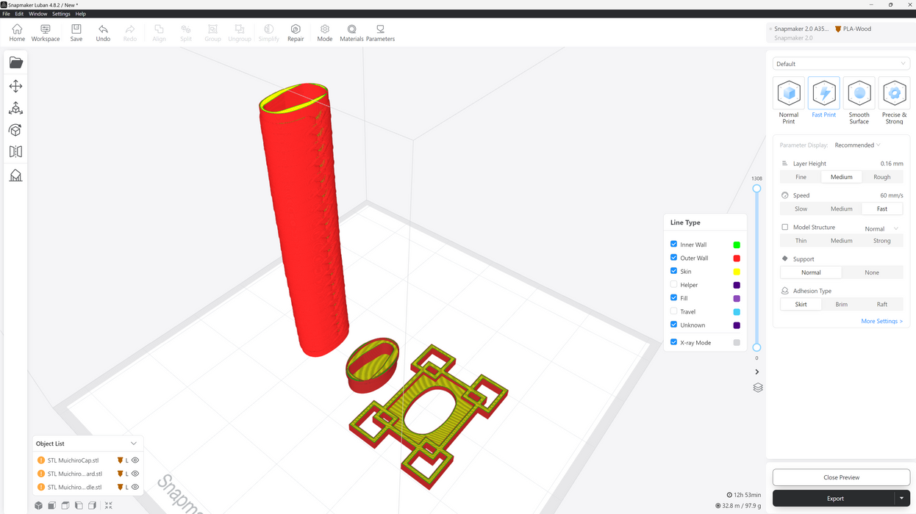This screenshot has height=514, width=916.
Task: Select the Mirror tool in left sidebar
Action: coord(15,152)
